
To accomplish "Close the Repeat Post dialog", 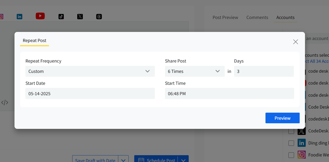I will (295, 42).
